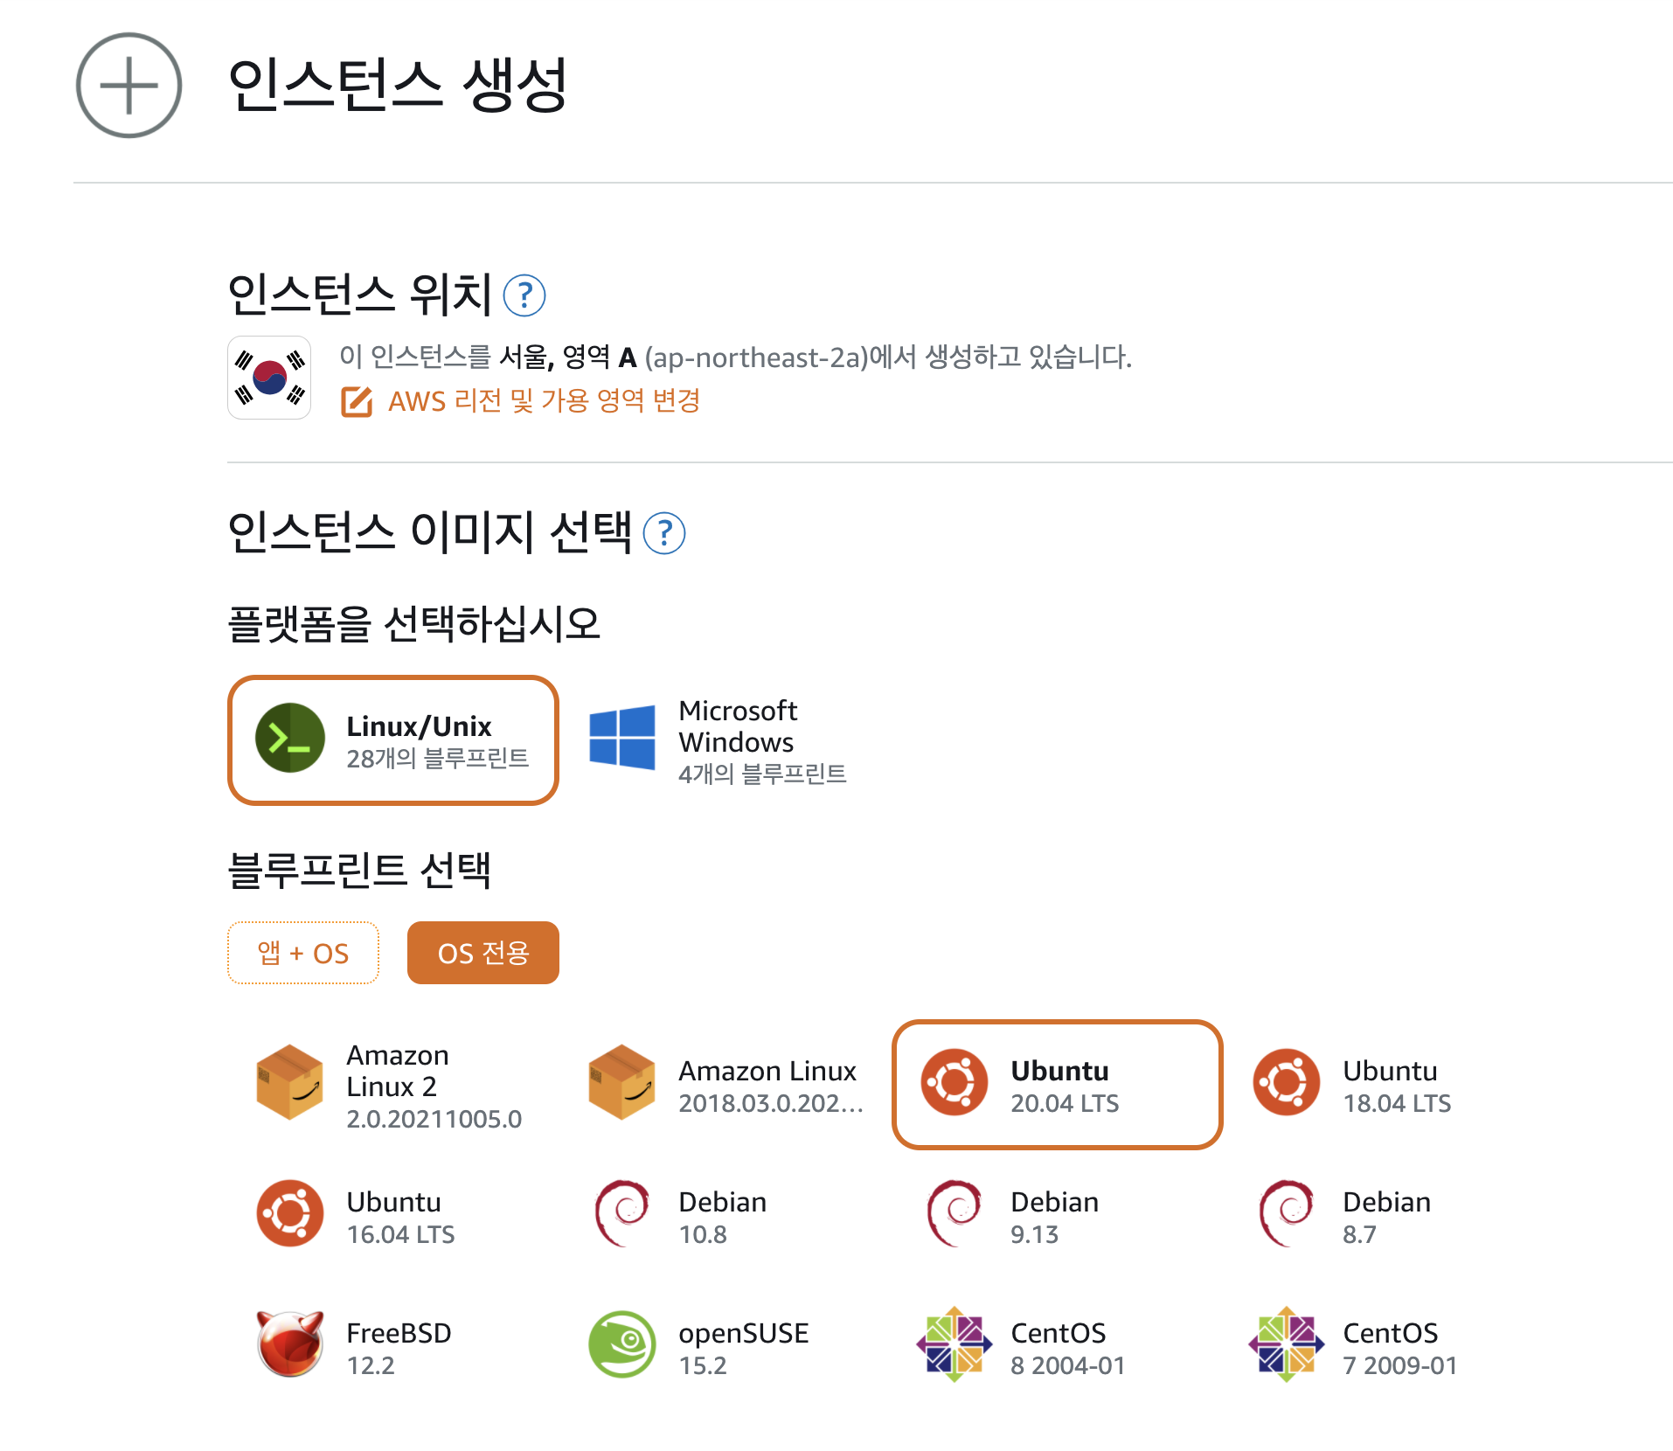Pick the Amazon Linux 2018.03 blueprint
1673x1451 pixels.
[725, 1085]
